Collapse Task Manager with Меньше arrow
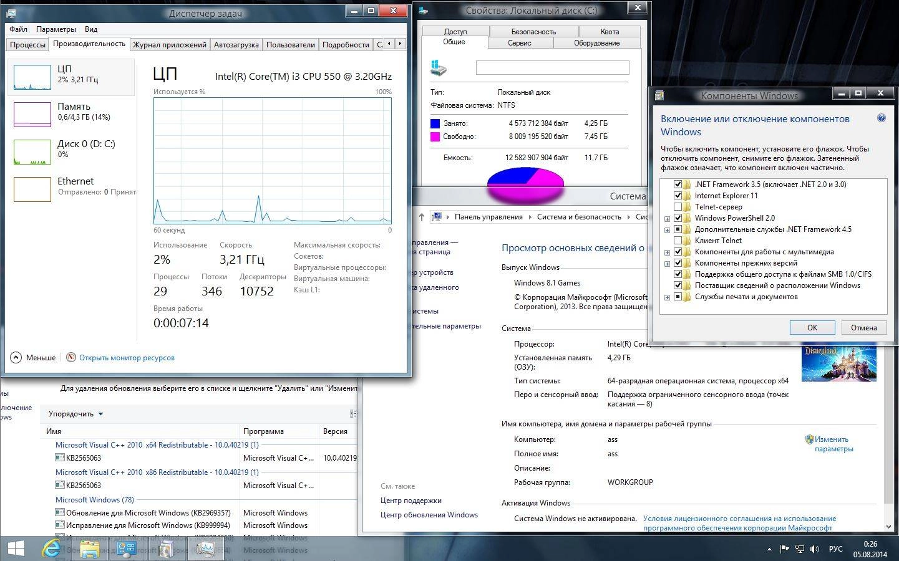 coord(16,357)
